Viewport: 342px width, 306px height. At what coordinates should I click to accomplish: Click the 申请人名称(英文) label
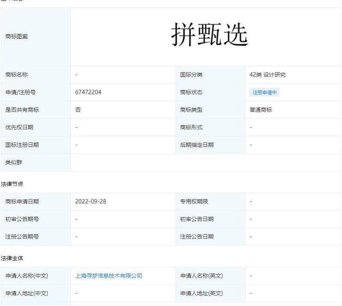click(x=201, y=276)
